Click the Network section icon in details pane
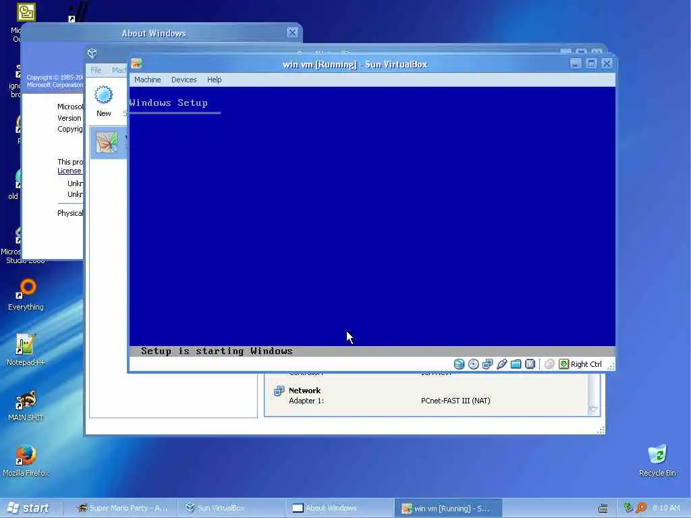Screen dimensions: 691x518 pyautogui.click(x=279, y=391)
